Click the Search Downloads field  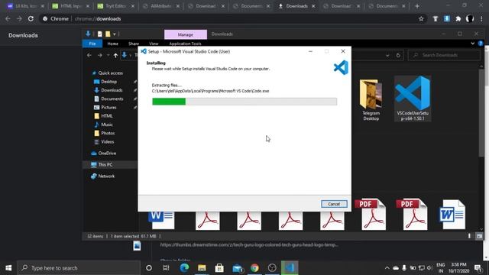pos(444,55)
